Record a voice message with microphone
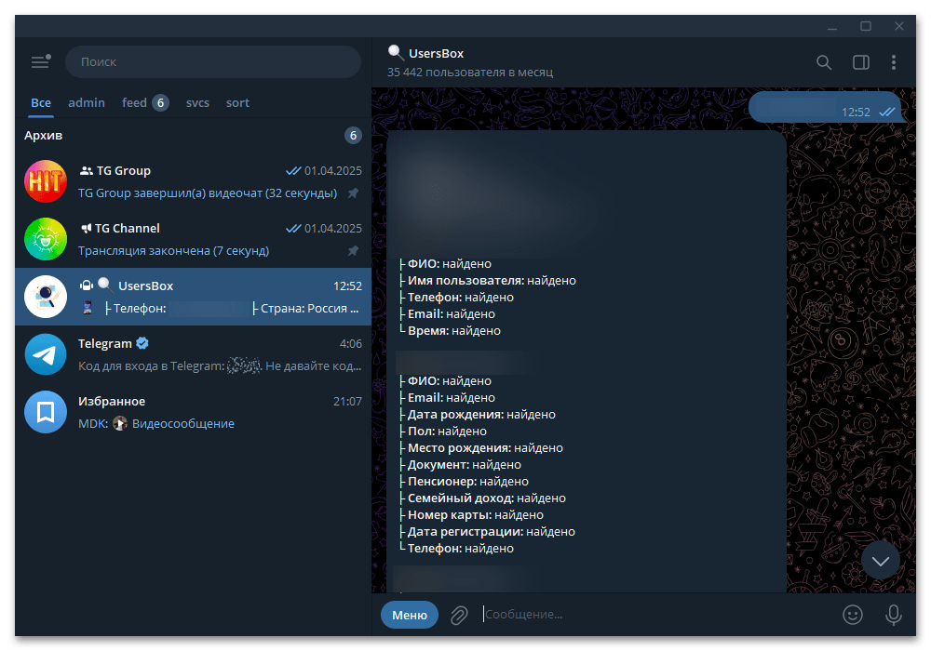Screen dimensions: 931x651 click(x=894, y=615)
